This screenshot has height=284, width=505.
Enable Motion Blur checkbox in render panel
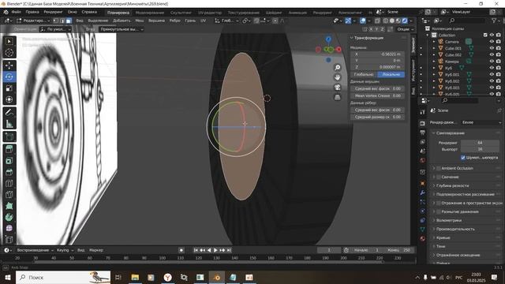(439, 211)
